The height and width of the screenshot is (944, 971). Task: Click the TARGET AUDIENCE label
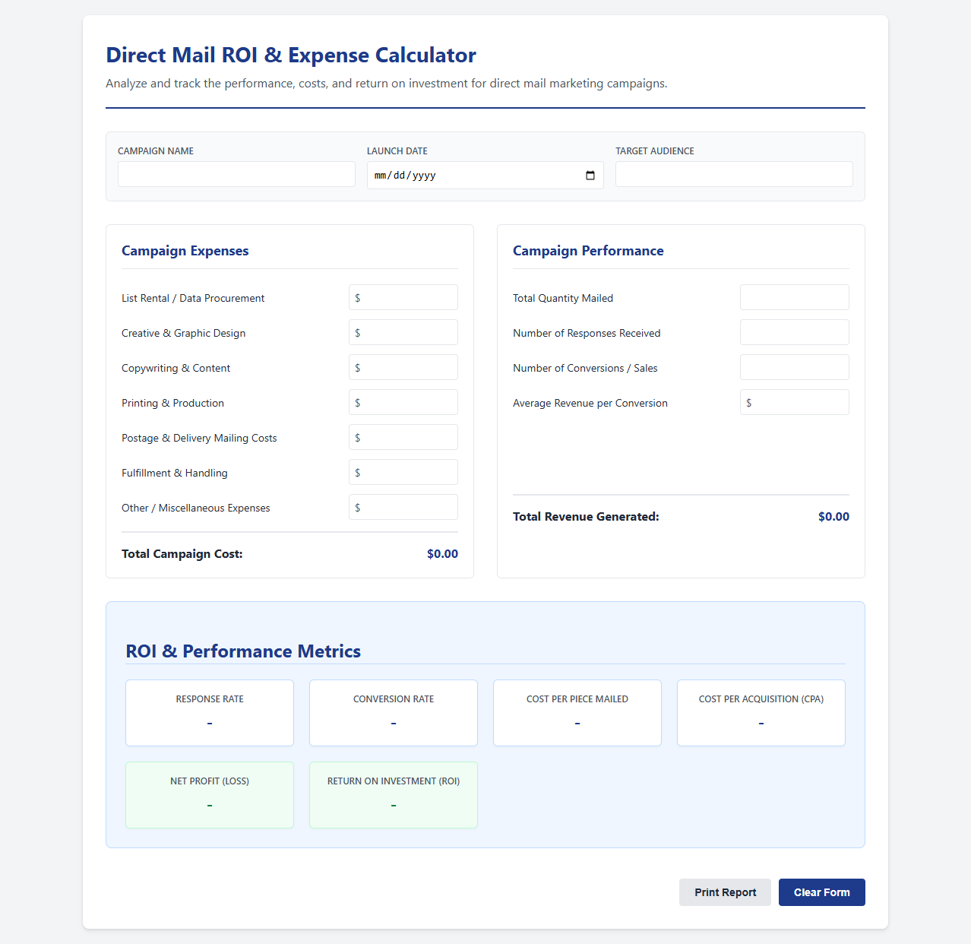655,151
